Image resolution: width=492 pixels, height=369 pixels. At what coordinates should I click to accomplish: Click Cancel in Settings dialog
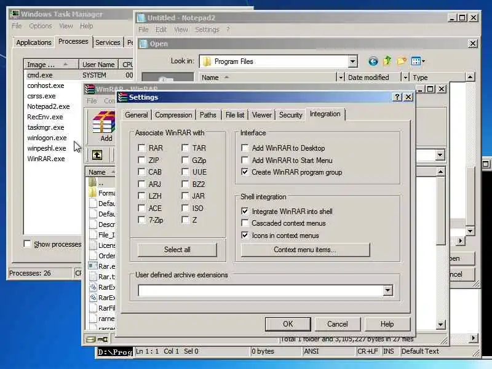pyautogui.click(x=337, y=324)
